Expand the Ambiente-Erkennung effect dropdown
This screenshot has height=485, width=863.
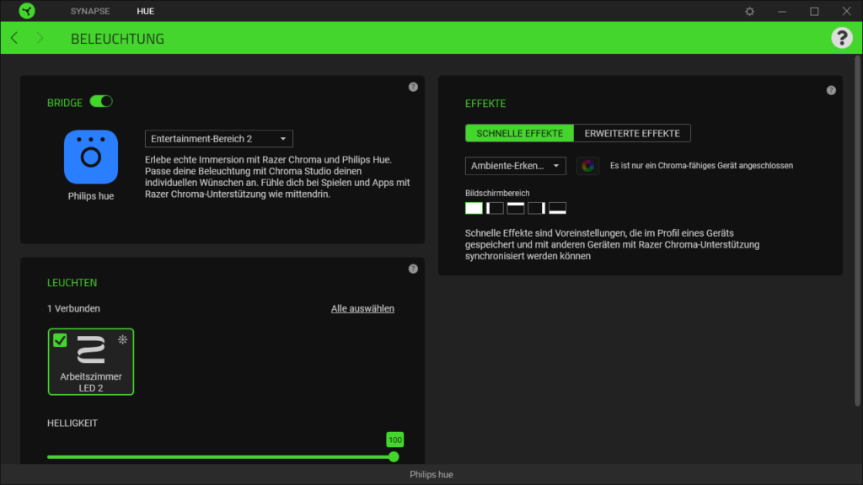tap(515, 166)
